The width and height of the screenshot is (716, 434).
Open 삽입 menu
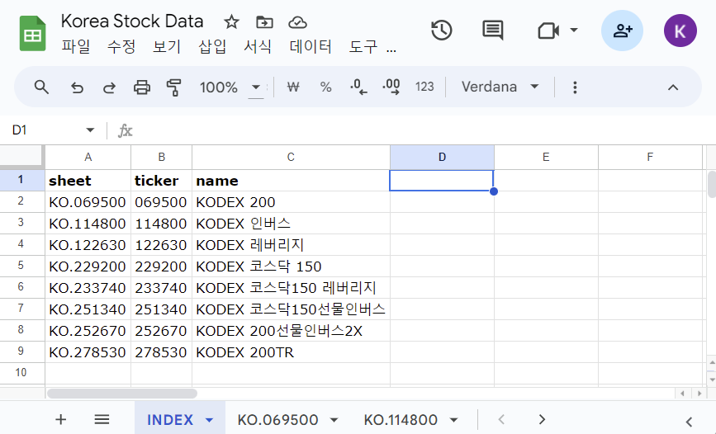tap(212, 46)
